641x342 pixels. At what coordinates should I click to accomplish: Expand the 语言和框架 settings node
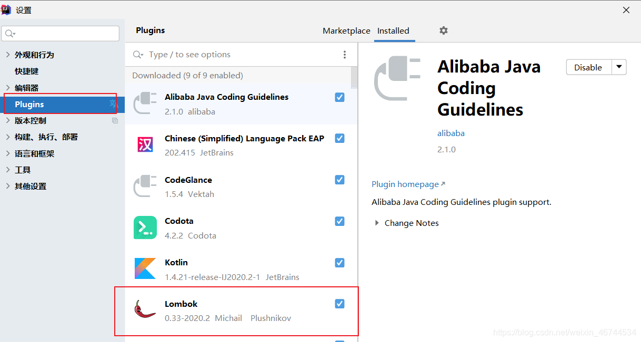[x=7, y=154]
